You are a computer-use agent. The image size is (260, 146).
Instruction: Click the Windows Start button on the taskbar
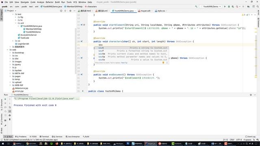[3, 144]
